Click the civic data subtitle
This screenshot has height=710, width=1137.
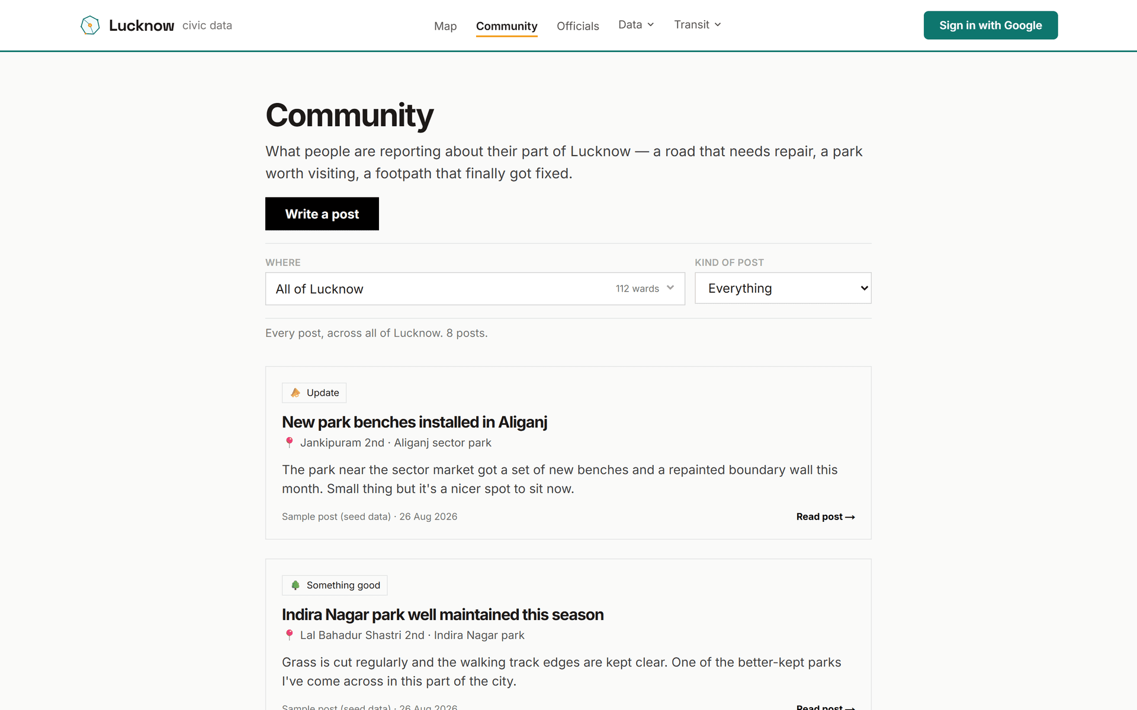(x=207, y=25)
